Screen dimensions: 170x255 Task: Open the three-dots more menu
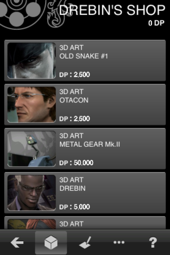click(x=119, y=242)
